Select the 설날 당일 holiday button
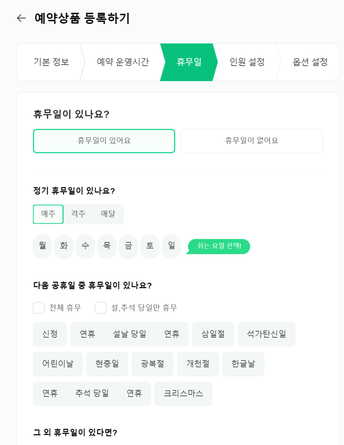The width and height of the screenshot is (344, 445). [129, 334]
